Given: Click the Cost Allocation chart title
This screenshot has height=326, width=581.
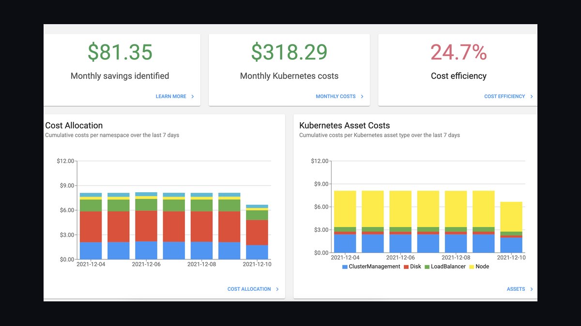Looking at the screenshot, I should 74,126.
